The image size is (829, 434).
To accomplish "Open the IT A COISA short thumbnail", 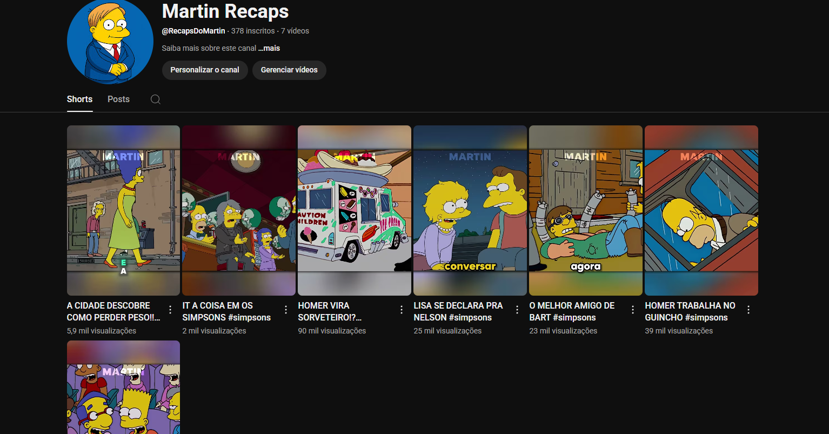I will point(239,211).
